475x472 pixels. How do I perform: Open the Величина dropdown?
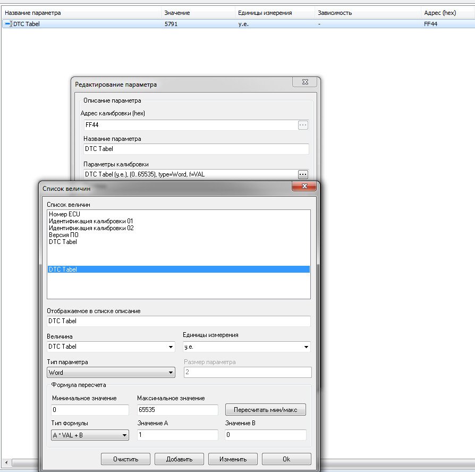(171, 347)
